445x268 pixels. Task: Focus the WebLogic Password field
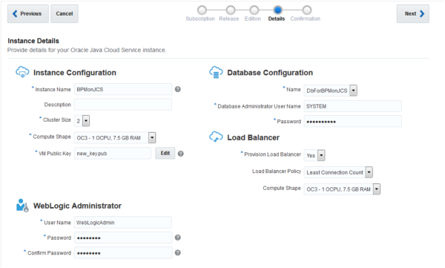click(123, 238)
